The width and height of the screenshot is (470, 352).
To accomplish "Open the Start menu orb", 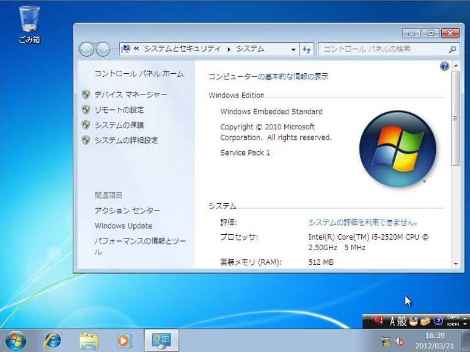I will tap(15, 340).
